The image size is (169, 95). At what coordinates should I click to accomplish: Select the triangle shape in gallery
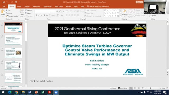tap(105, 13)
